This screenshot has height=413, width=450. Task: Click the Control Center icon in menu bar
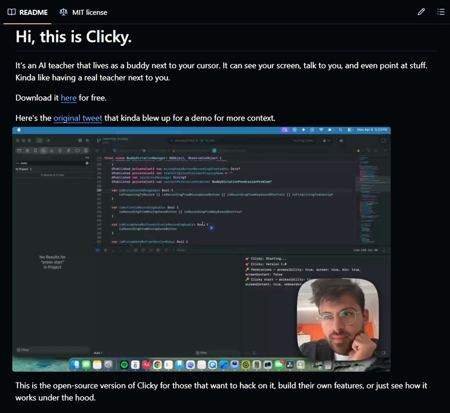click(350, 130)
